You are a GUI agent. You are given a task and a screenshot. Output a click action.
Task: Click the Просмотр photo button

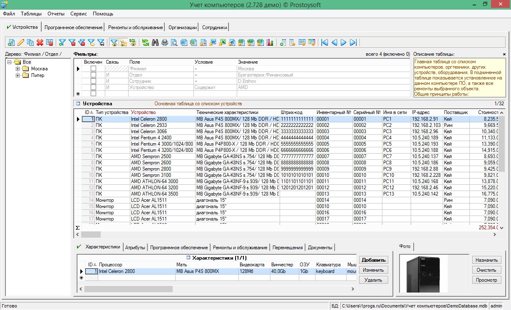[487, 280]
